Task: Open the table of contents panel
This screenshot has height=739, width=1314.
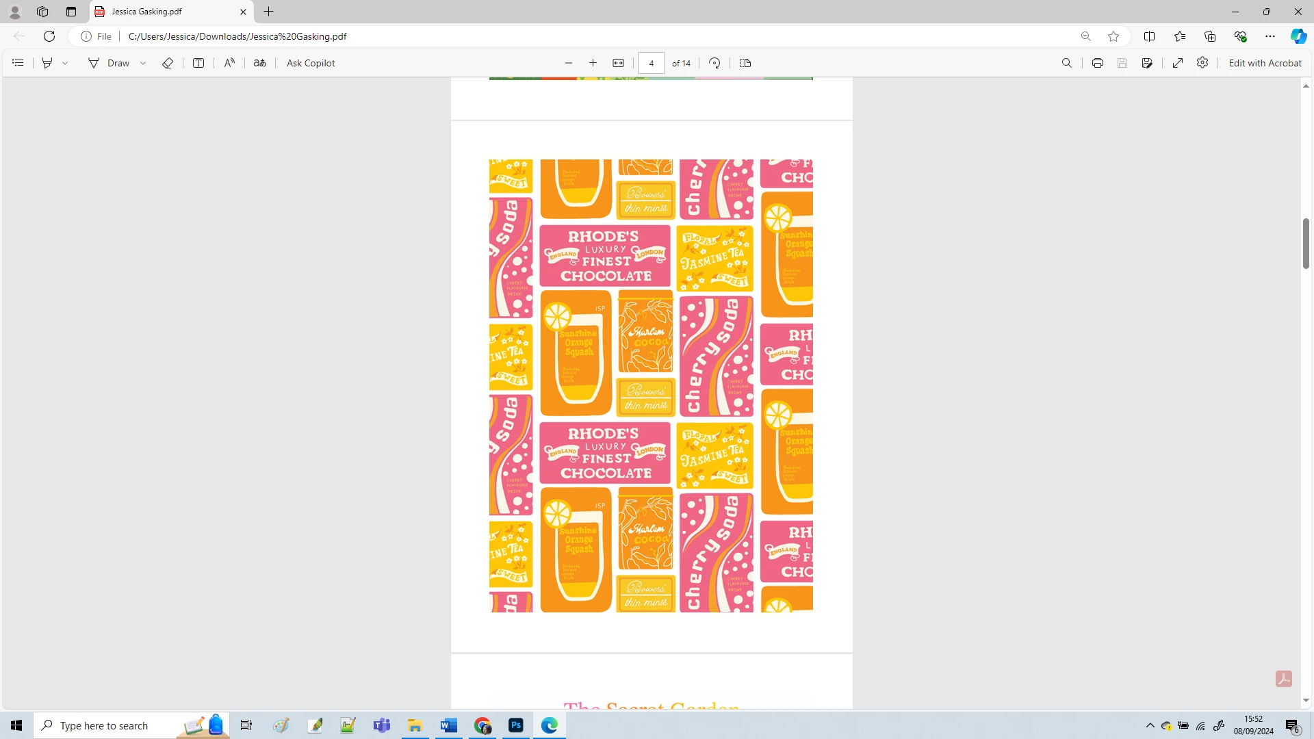Action: [18, 63]
